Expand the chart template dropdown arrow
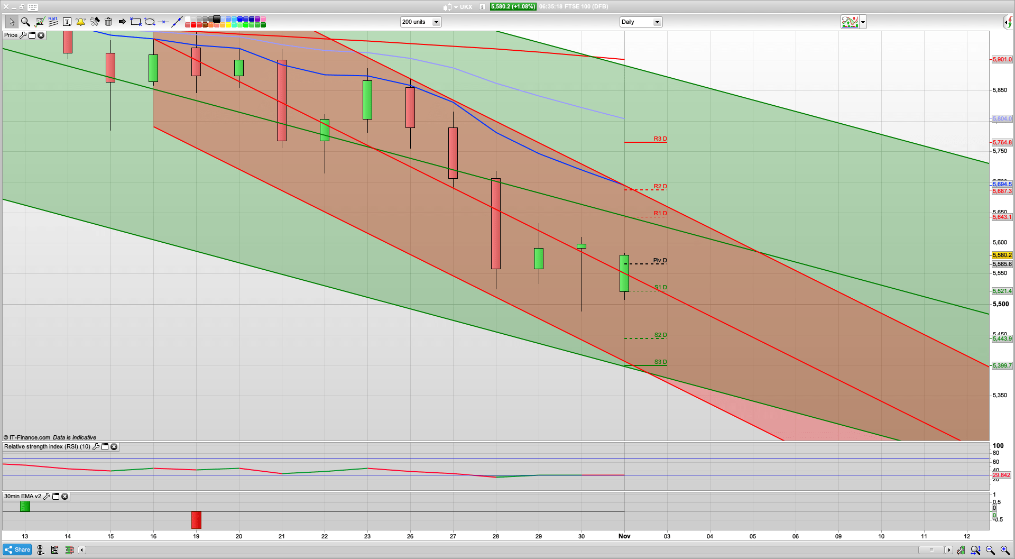1015x559 pixels. (863, 22)
